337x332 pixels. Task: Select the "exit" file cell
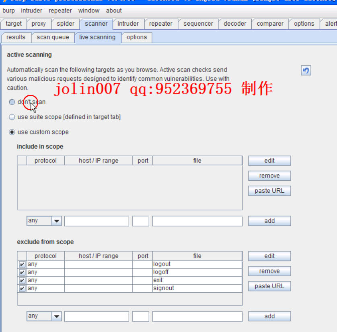pyautogui.click(x=197, y=280)
